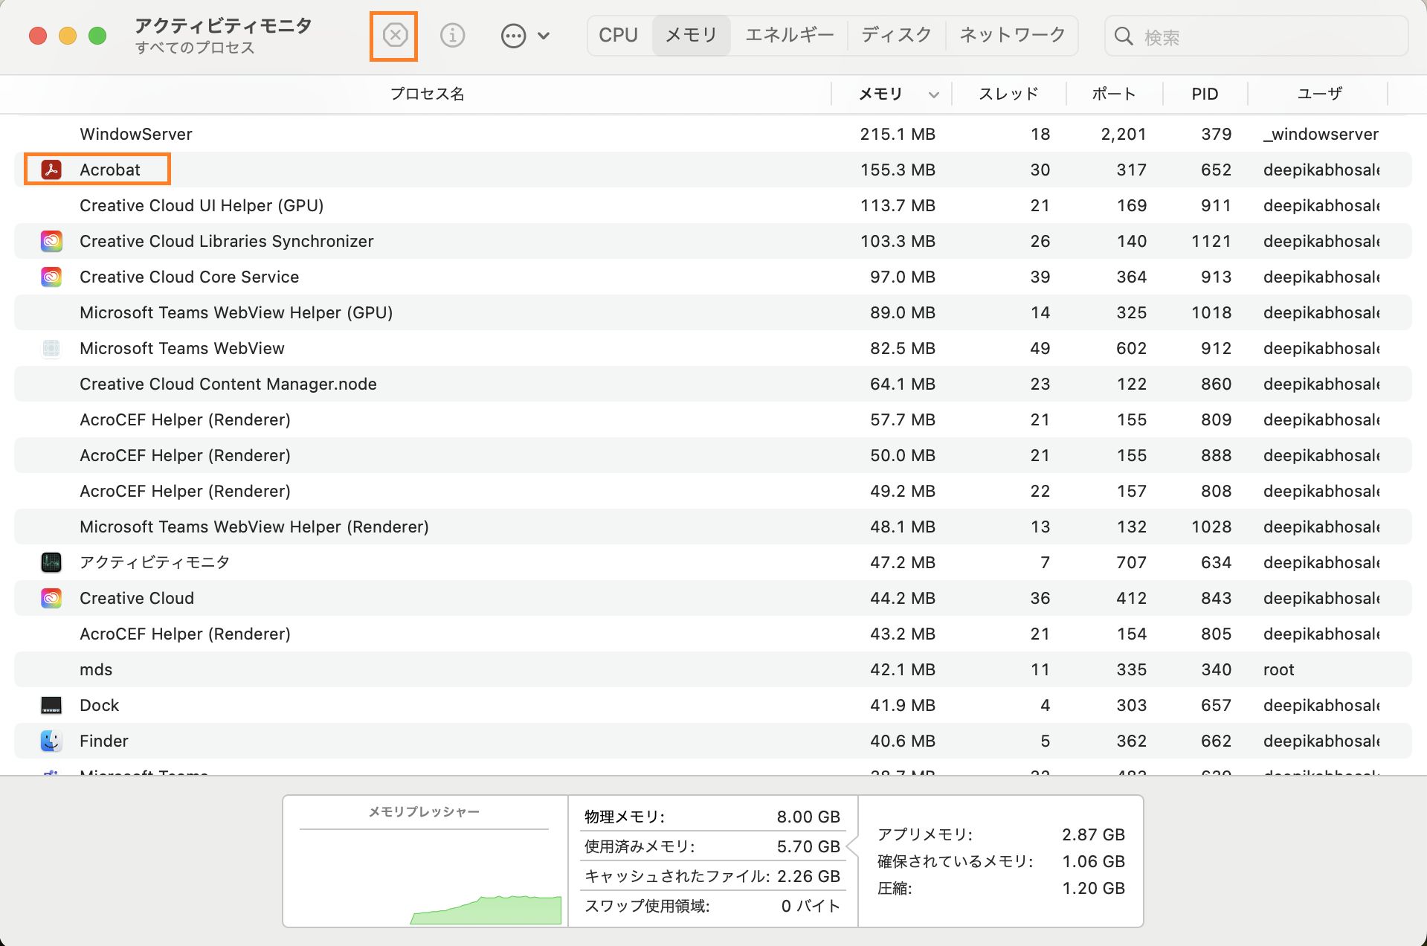Click the Microsoft Teams WebView icon
The height and width of the screenshot is (946, 1427).
click(51, 348)
